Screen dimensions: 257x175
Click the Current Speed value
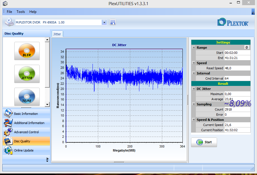pos(237,125)
